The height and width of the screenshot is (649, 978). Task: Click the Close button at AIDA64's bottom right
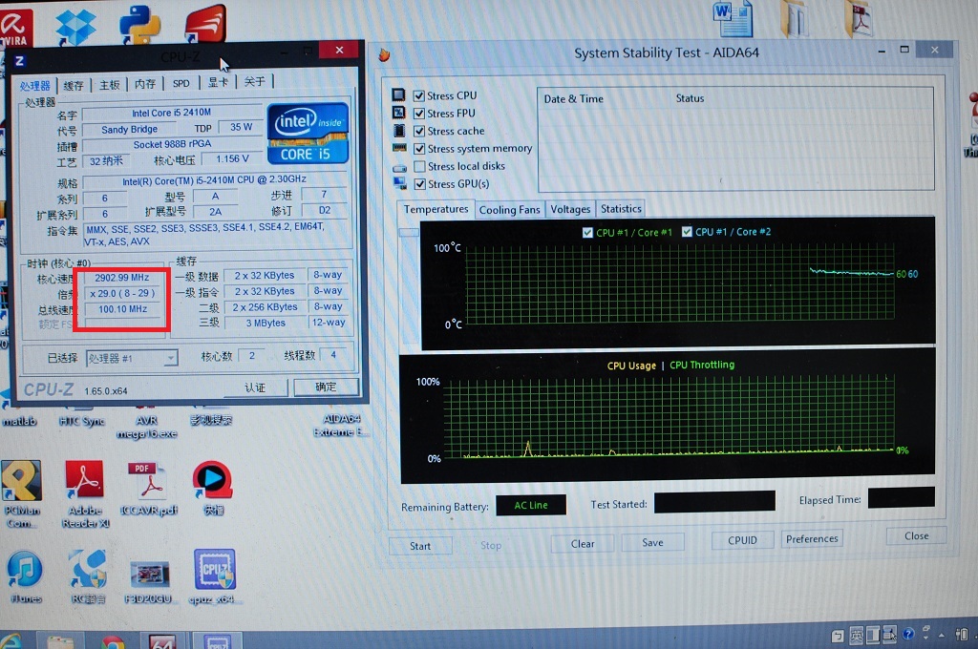tap(916, 535)
